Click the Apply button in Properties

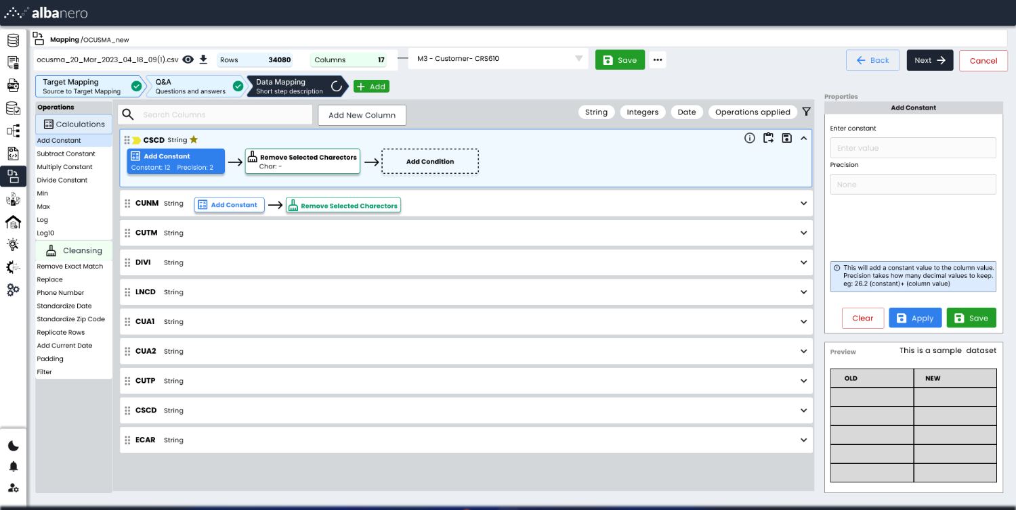click(915, 318)
